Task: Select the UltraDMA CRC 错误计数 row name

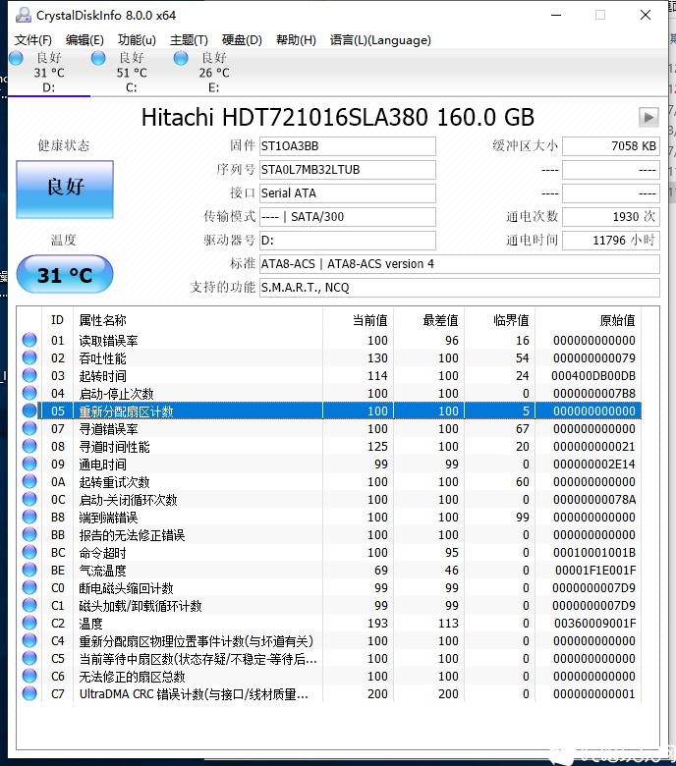Action: pyautogui.click(x=194, y=694)
